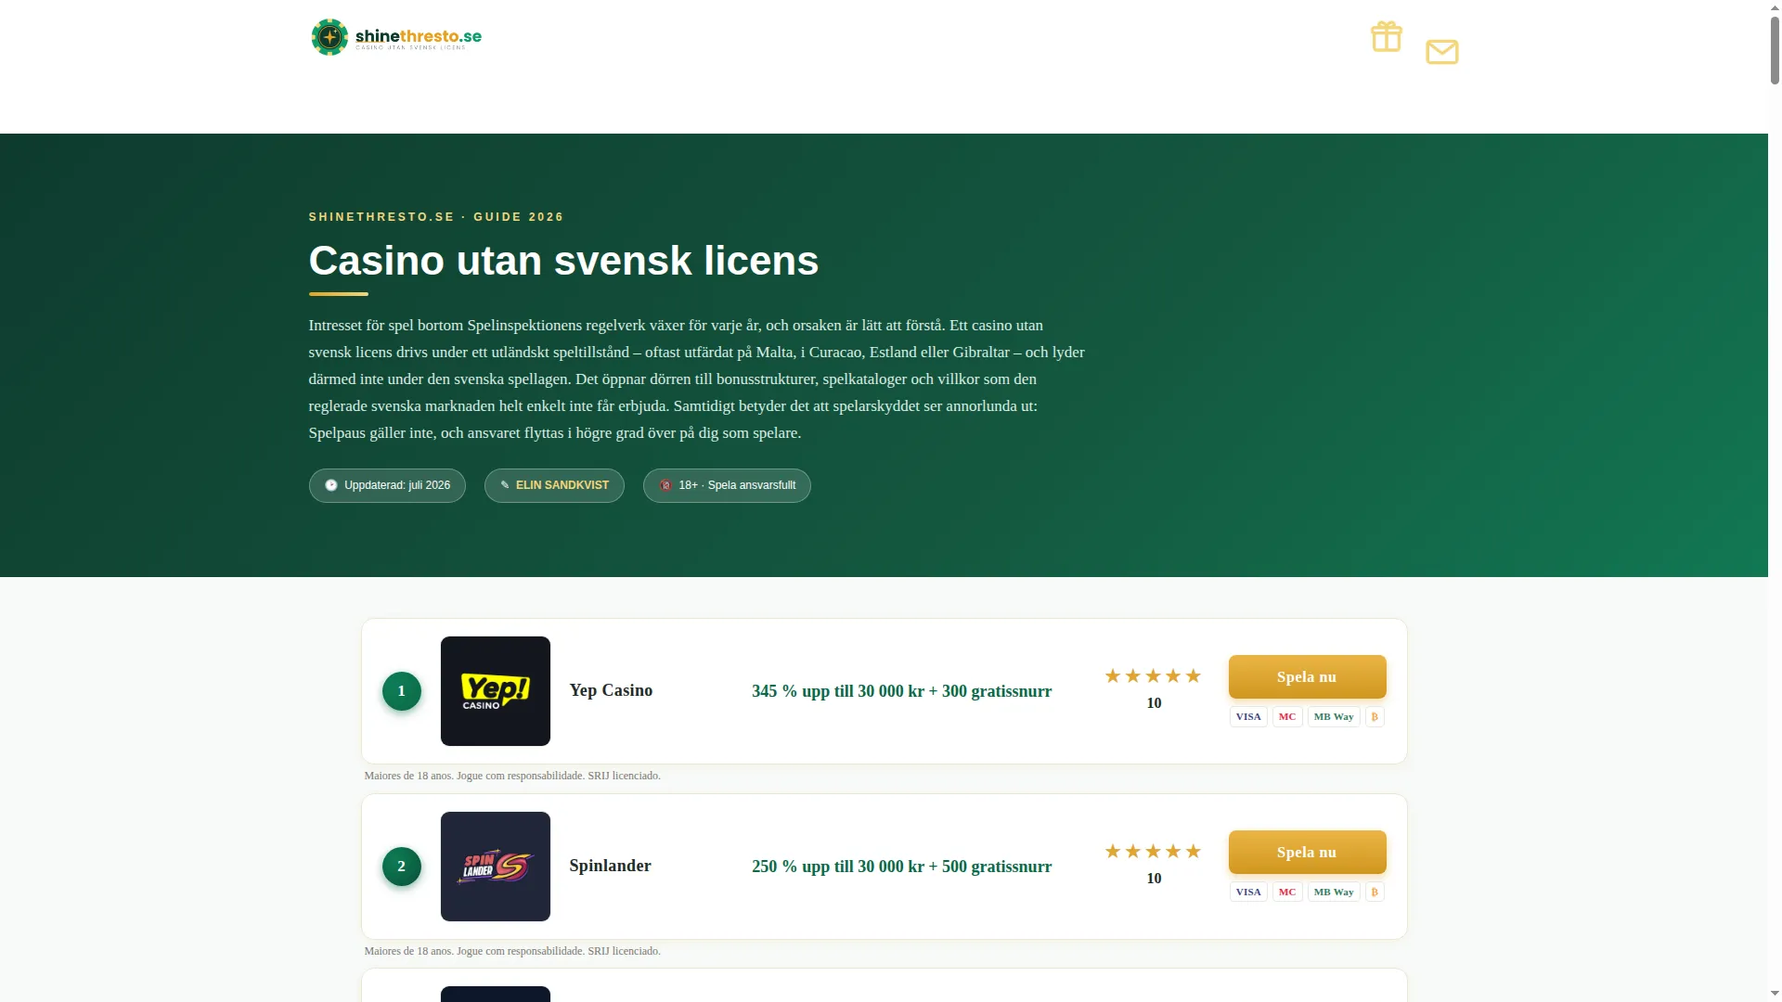Click the scrollbar down arrow

coord(1775,994)
